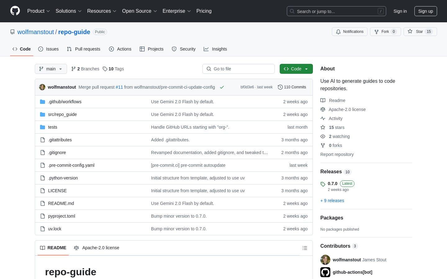Click the file icon beside LICENSE
Screen dimensions: 447x279
point(43,191)
